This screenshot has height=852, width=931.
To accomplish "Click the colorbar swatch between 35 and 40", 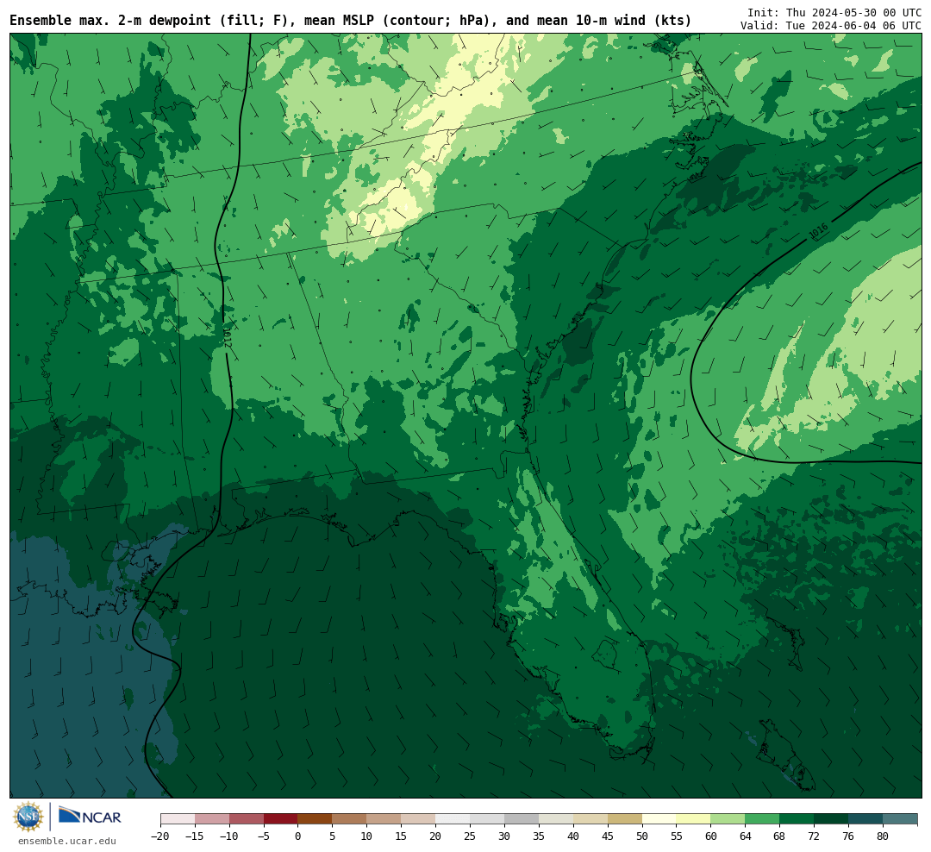I will coord(556,819).
